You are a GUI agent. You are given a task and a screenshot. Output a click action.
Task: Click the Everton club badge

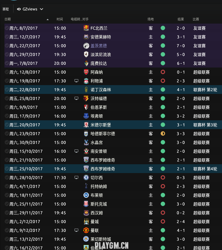click(86, 116)
